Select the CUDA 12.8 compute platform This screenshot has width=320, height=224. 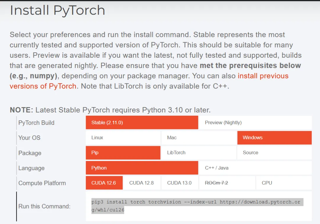click(x=142, y=183)
